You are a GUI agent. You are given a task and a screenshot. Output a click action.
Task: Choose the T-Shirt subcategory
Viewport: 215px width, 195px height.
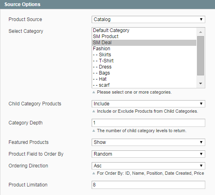(144, 61)
